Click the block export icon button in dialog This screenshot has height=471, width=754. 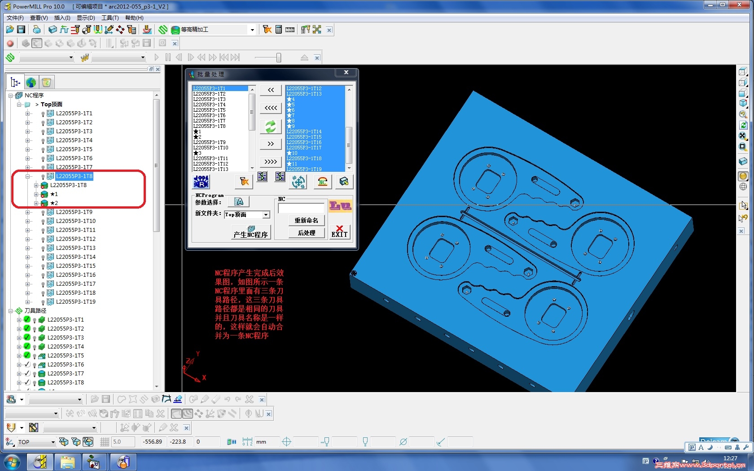[x=344, y=182]
